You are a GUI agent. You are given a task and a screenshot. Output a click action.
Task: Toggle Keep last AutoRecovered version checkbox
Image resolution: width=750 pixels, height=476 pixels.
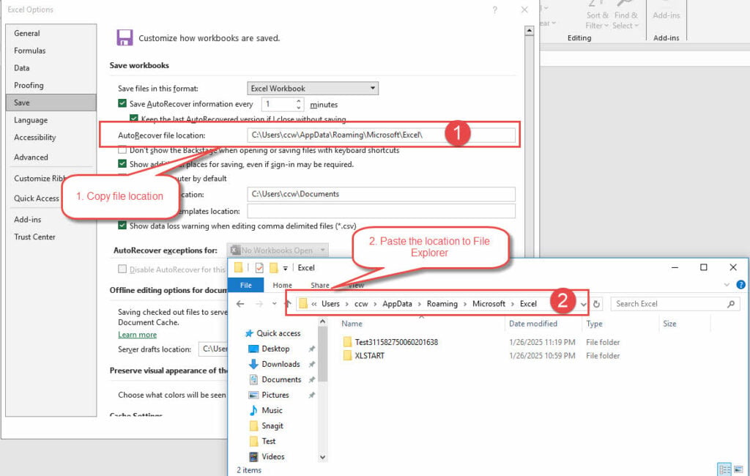134,118
